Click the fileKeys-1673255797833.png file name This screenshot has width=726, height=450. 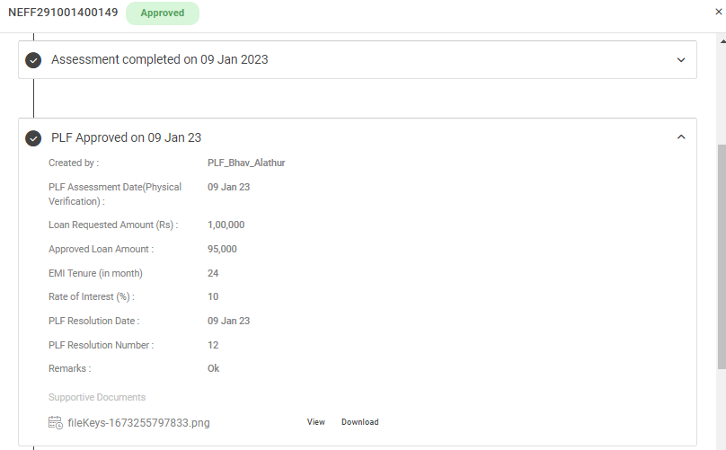[138, 422]
